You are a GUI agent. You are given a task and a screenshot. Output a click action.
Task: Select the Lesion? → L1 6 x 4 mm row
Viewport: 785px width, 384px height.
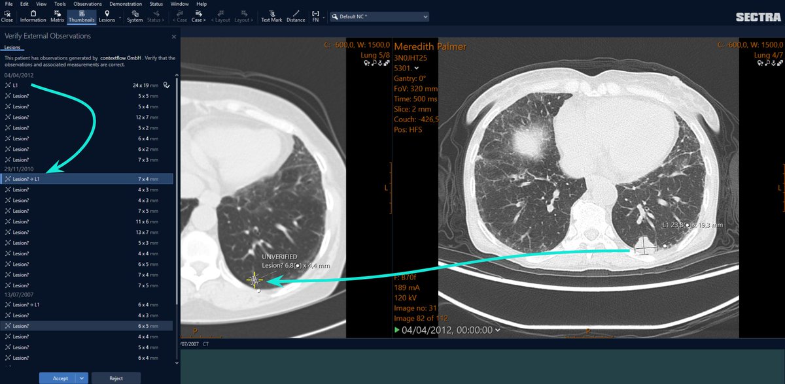(x=88, y=304)
